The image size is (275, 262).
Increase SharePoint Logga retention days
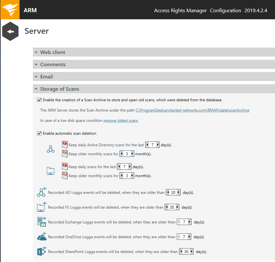[x=192, y=251]
